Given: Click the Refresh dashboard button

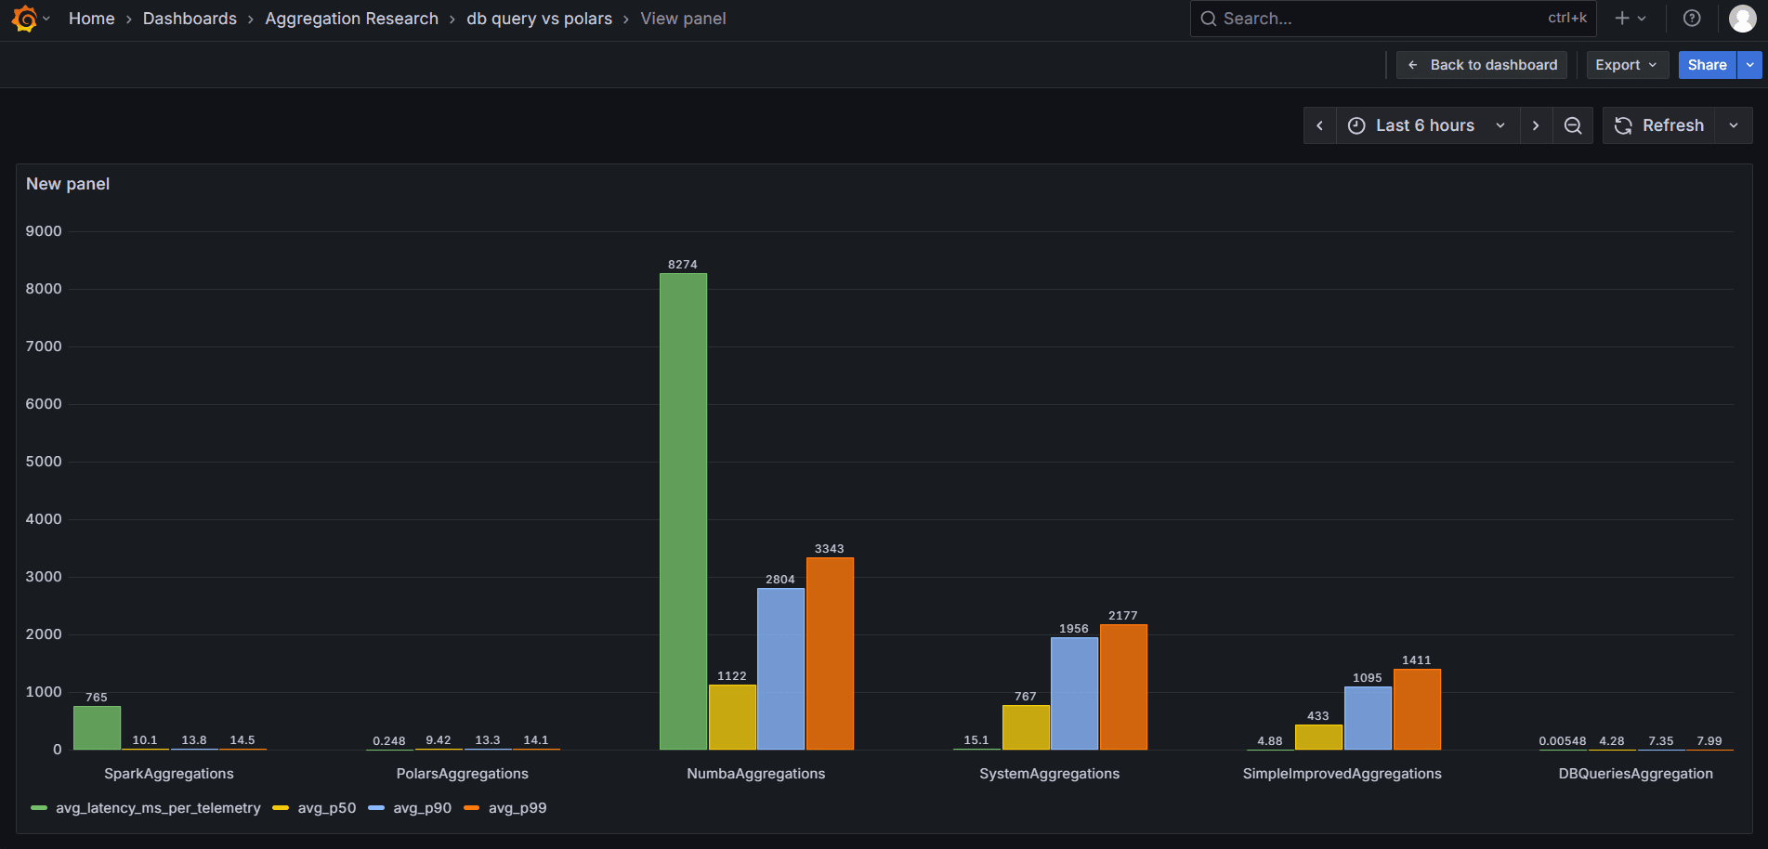Looking at the screenshot, I should click(1659, 125).
